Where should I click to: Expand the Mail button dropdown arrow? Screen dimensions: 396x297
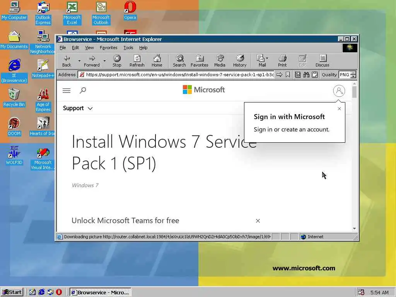(x=267, y=58)
